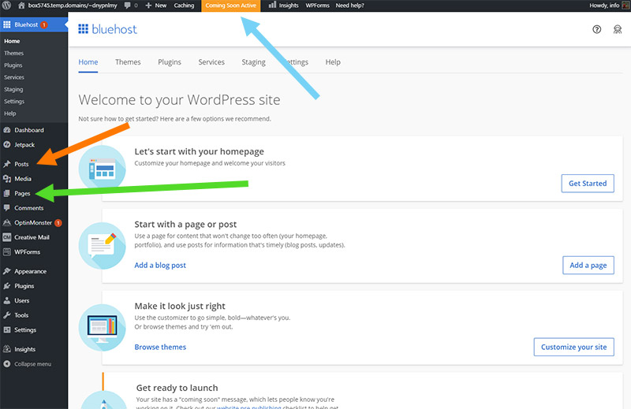The image size is (631, 409).
Task: Click the site URL in admin bar
Action: pyautogui.click(x=73, y=6)
